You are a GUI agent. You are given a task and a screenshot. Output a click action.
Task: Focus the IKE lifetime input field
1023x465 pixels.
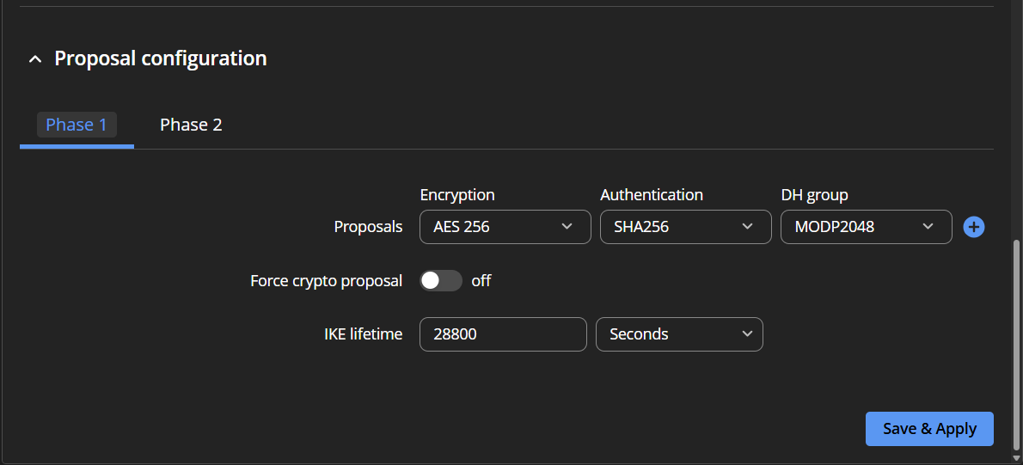point(503,333)
